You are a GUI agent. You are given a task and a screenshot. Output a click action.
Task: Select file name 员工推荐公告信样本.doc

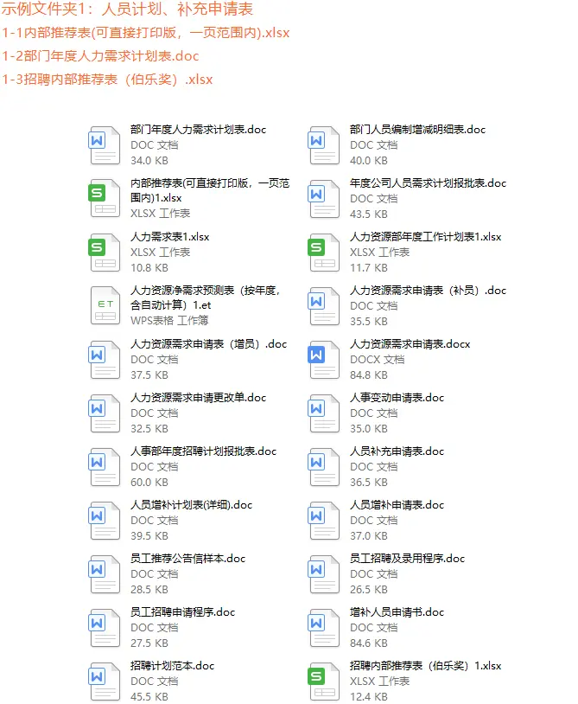click(187, 559)
